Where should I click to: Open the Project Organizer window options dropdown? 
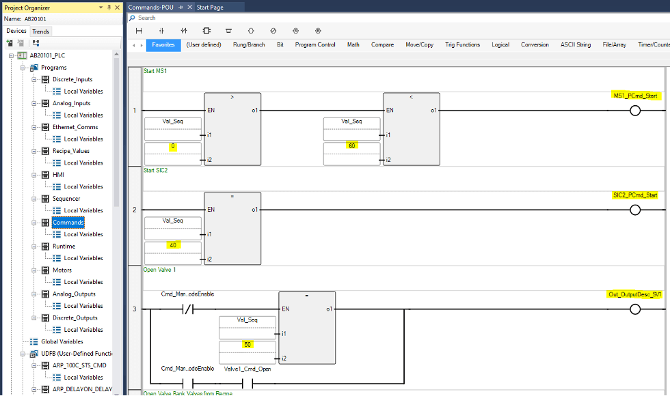click(x=101, y=8)
